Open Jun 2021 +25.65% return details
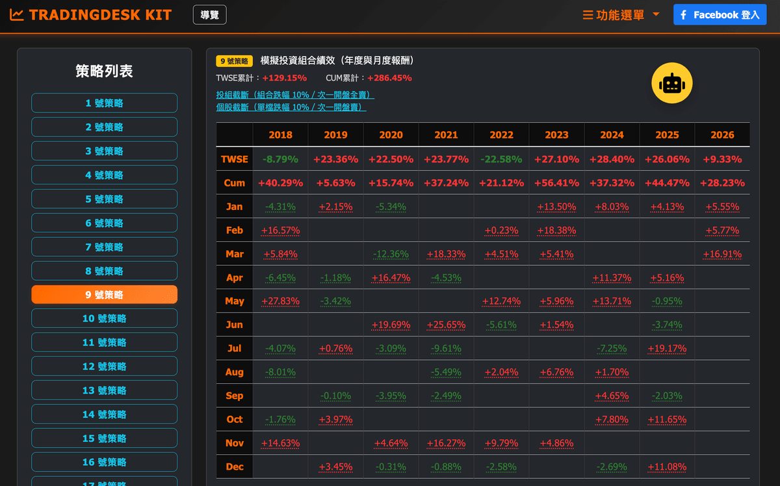 446,325
